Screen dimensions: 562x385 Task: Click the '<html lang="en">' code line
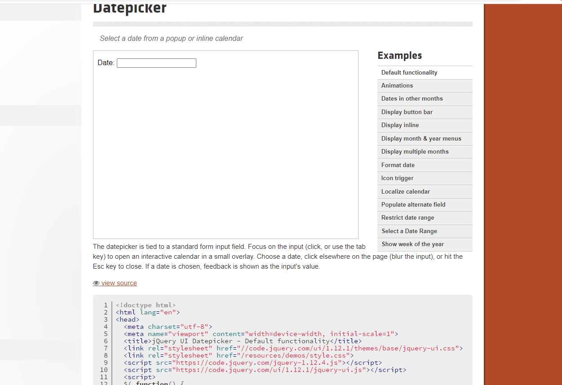click(148, 312)
